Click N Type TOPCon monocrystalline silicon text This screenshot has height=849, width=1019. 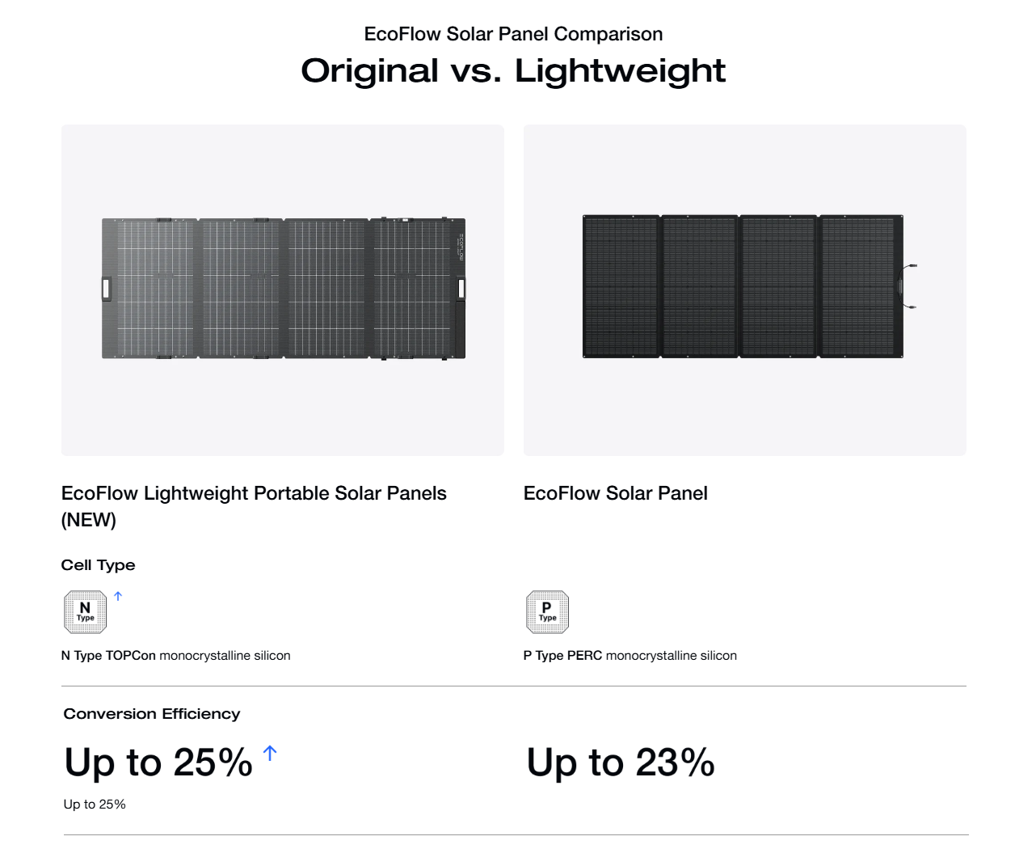[175, 656]
